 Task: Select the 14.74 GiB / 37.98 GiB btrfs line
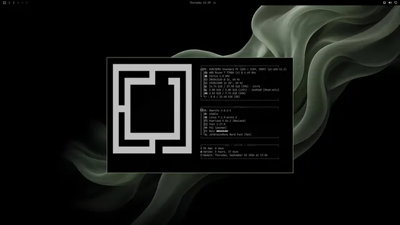(x=235, y=86)
